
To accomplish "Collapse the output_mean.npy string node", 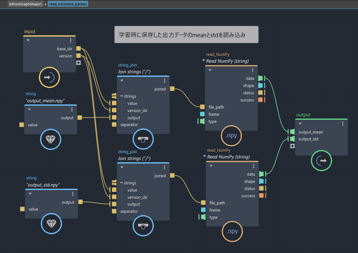I will click(x=29, y=109).
